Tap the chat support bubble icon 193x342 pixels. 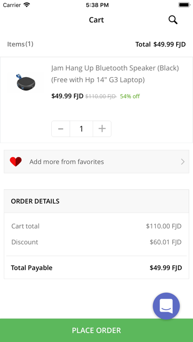coord(166,306)
